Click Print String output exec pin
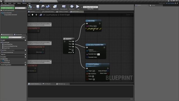 (x=100, y=24)
